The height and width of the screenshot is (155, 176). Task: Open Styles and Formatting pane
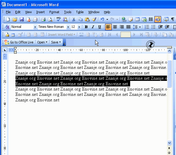7,27
